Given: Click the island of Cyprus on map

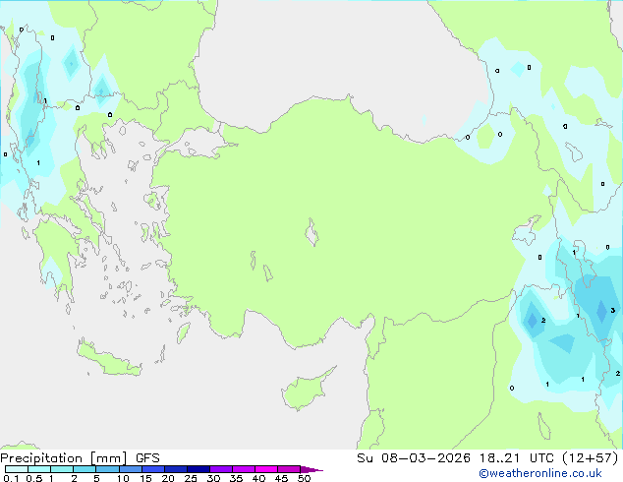Looking at the screenshot, I should pos(306,391).
